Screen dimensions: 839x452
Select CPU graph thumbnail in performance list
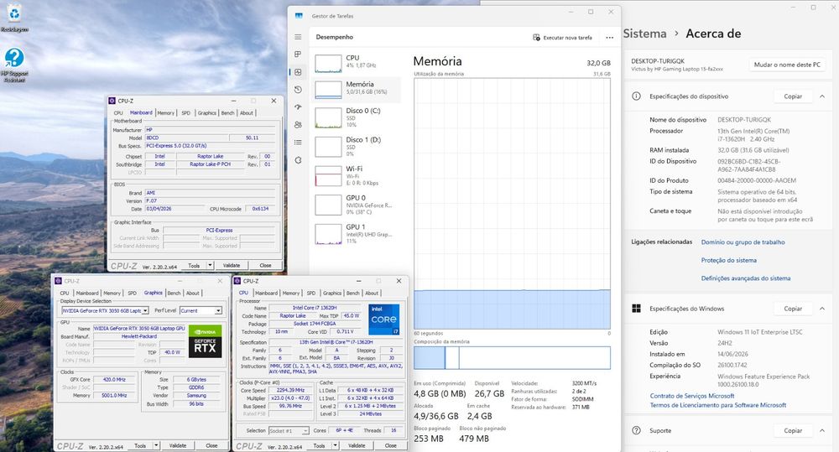tap(328, 63)
